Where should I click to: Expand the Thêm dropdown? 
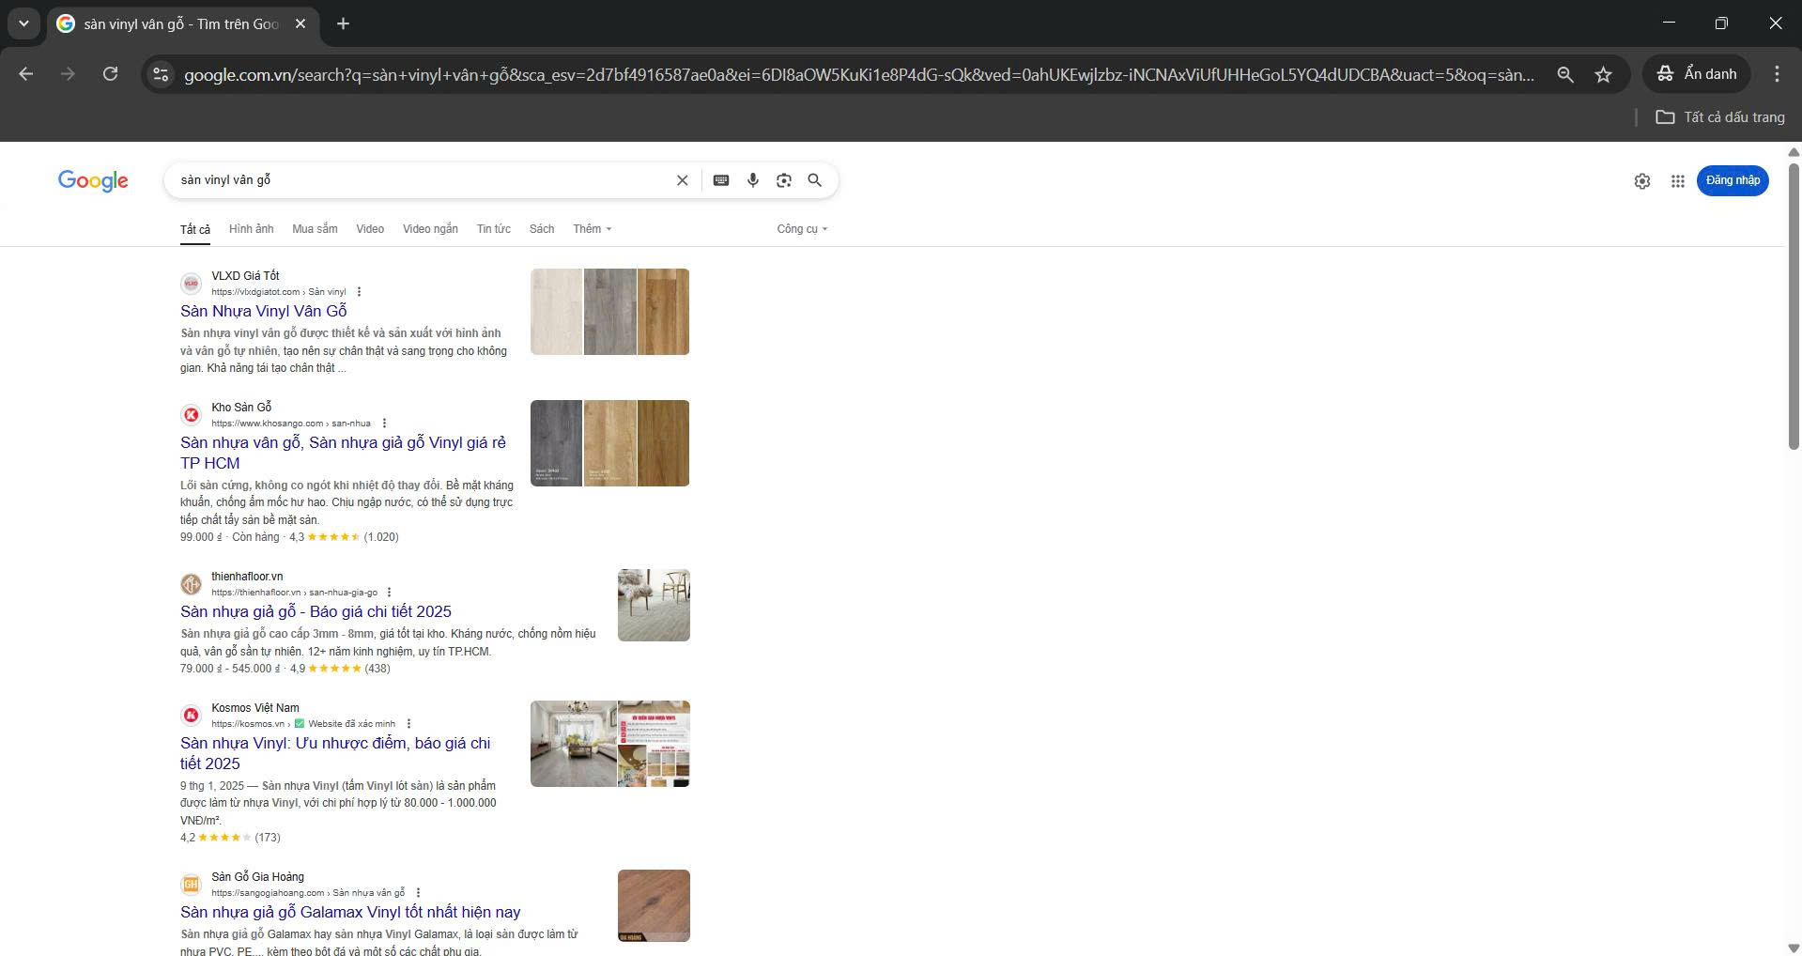click(593, 229)
